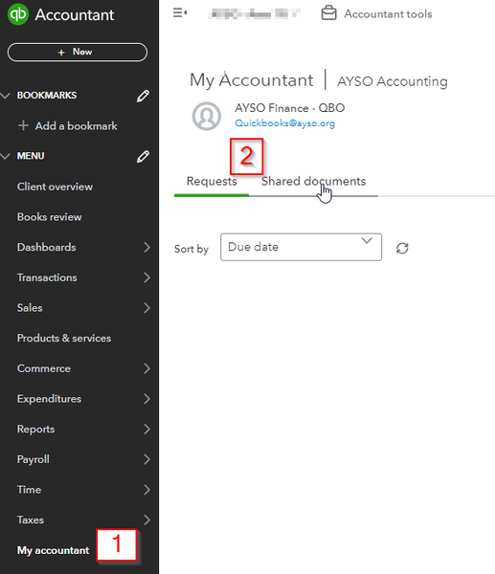Open Transactions menu item
Viewport: 495px width, 574px height.
[x=47, y=277]
